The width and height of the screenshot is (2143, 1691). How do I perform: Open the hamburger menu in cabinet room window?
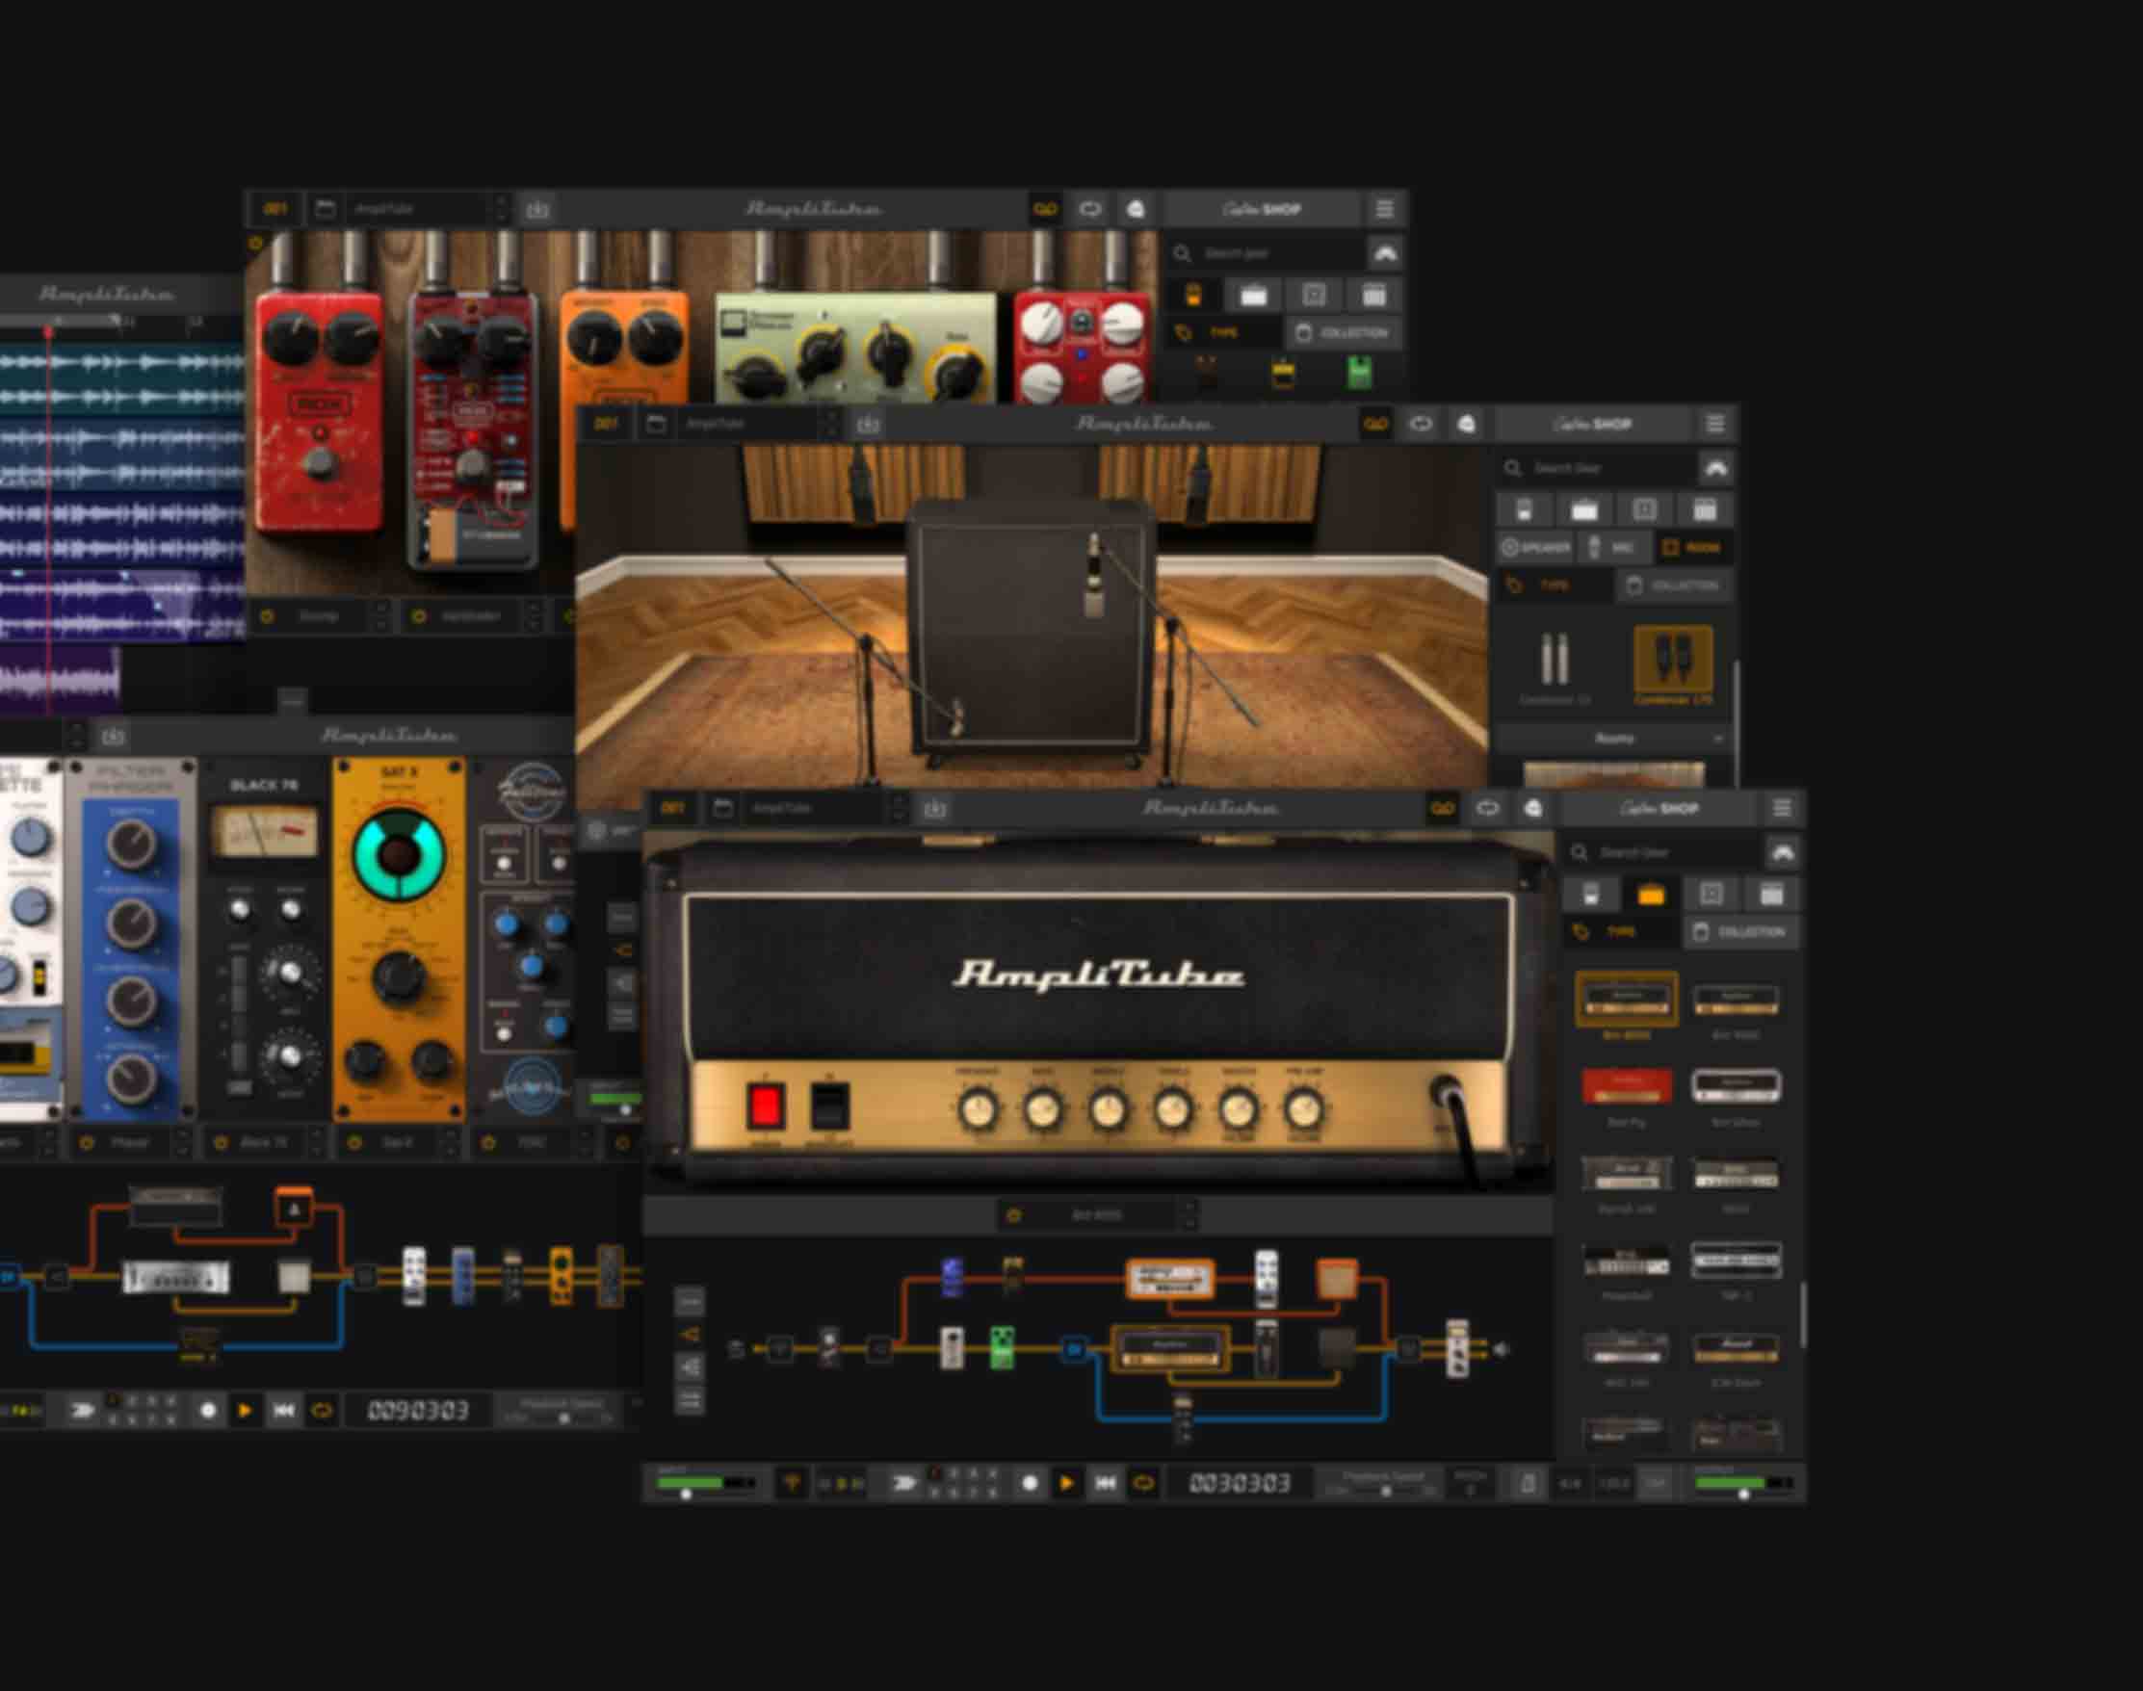coord(1715,425)
